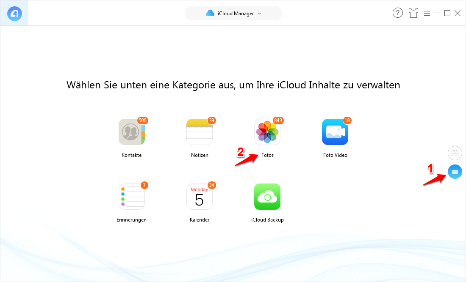Click the briefcase toolbox button
The image size is (466, 282).
[x=455, y=153]
